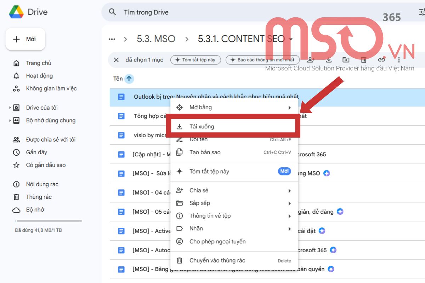Select '[MSO] - 05 cá' file row
This screenshot has width=425, height=283.
tap(267, 212)
